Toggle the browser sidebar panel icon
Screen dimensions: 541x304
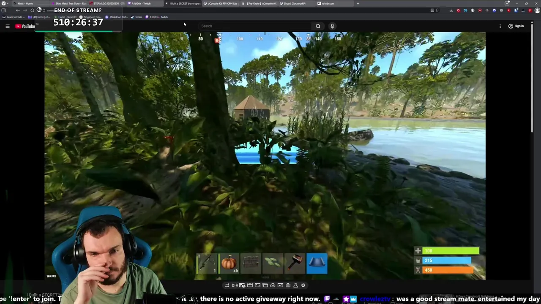[x=3, y=10]
